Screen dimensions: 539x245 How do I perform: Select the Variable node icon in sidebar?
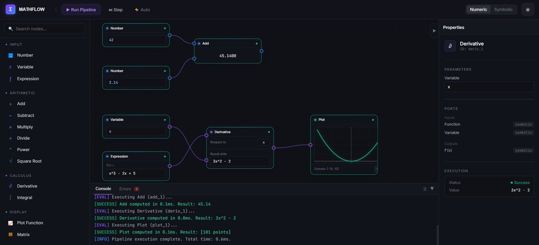coord(11,67)
